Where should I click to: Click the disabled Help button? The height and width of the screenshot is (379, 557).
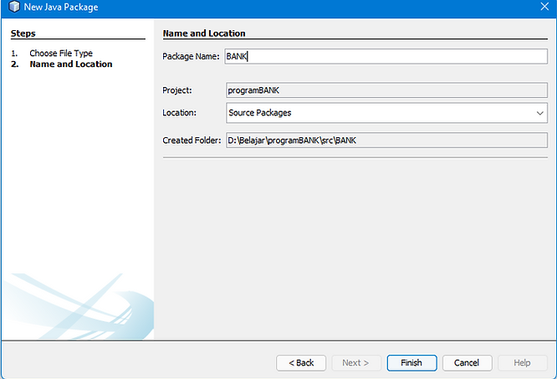523,363
